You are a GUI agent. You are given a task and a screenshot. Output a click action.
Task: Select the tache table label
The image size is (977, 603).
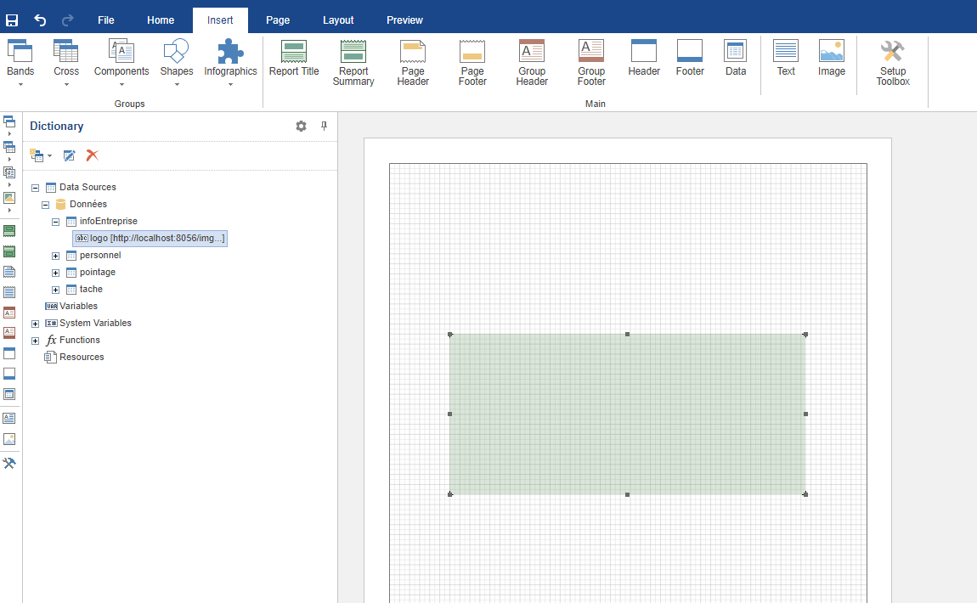pos(91,289)
